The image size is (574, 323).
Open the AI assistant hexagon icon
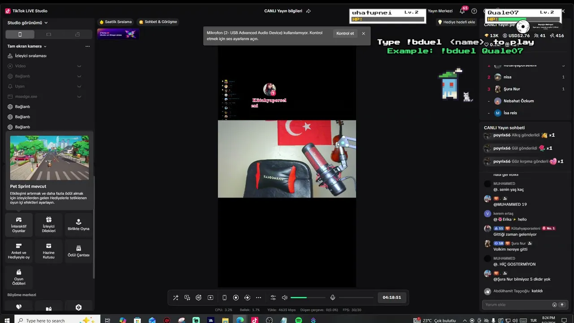pos(199,297)
